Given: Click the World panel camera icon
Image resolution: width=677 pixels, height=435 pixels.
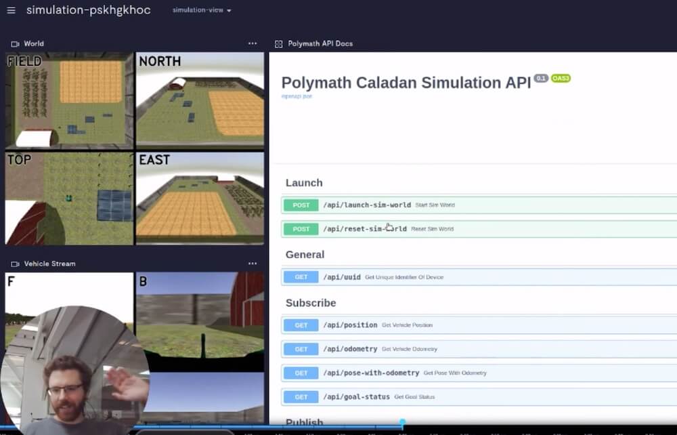Looking at the screenshot, I should [15, 43].
